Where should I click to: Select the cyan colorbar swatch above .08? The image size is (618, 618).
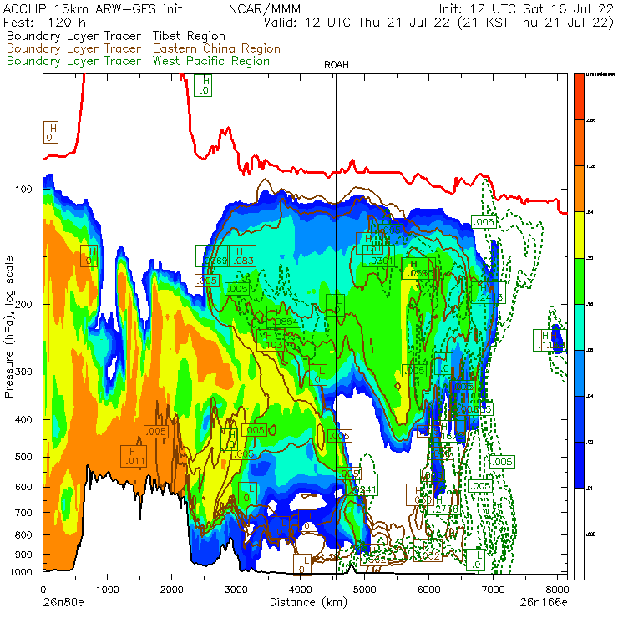point(579,327)
